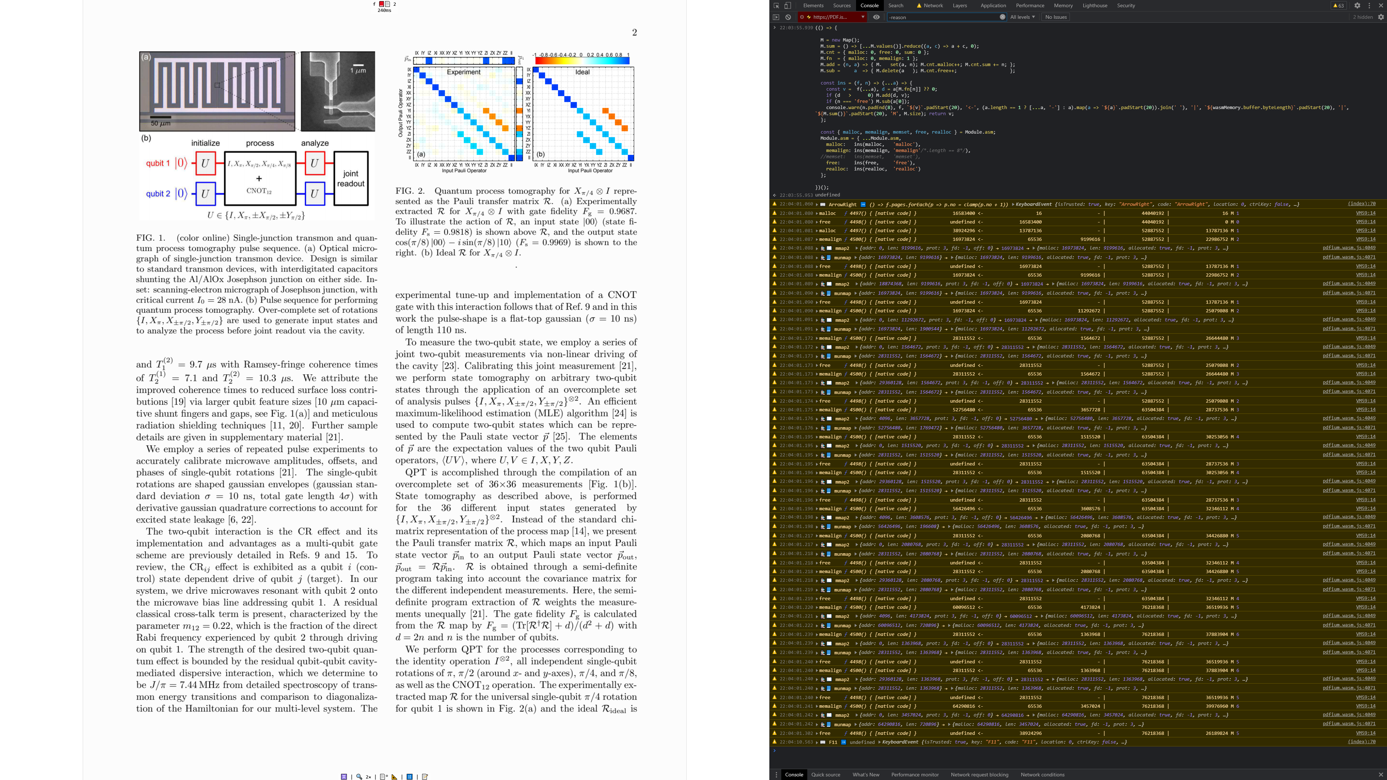
Task: Toggle the device toolbar icon
Action: pos(787,5)
